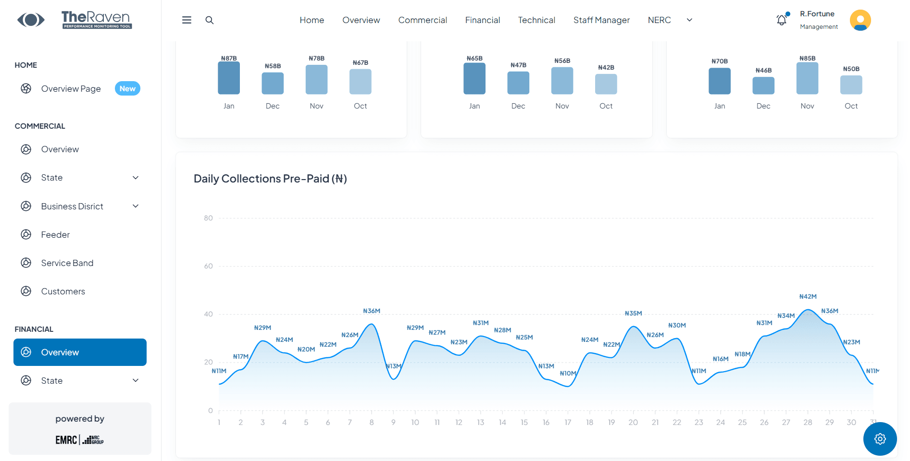Open the floating settings gear button
This screenshot has width=910, height=461.
pos(880,438)
